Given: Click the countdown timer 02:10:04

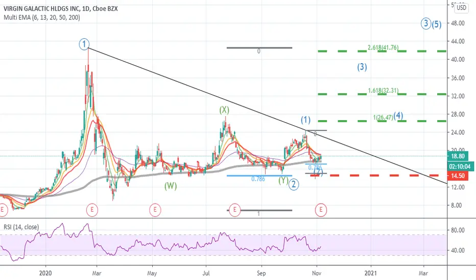Looking at the screenshot, I should 460,166.
